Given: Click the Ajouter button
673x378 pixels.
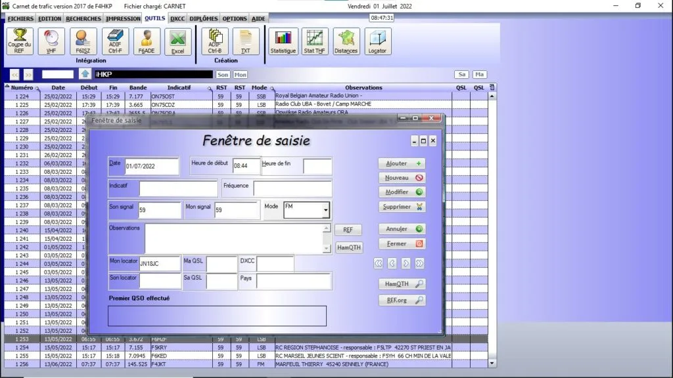Looking at the screenshot, I should (402, 163).
